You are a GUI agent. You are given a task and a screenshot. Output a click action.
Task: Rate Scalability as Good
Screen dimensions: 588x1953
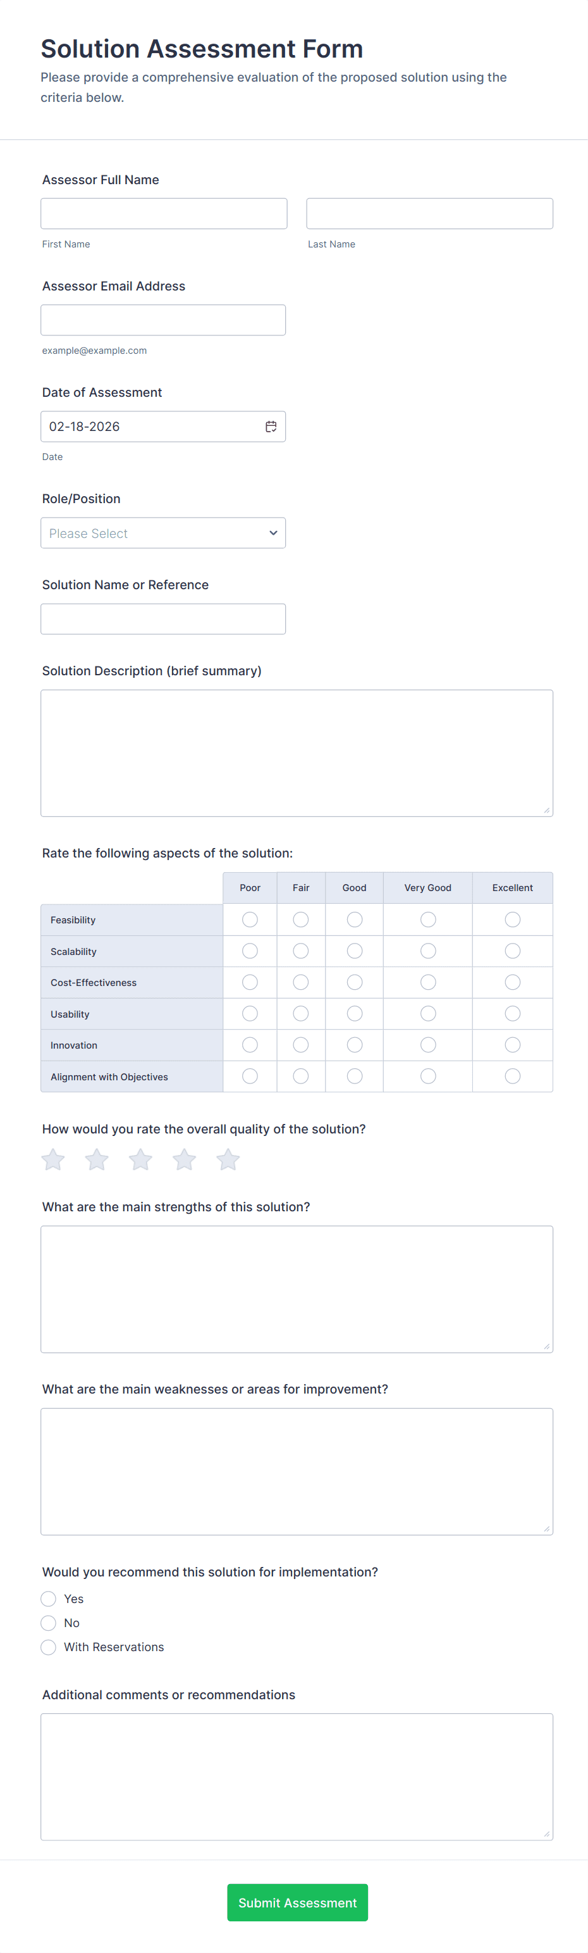354,951
